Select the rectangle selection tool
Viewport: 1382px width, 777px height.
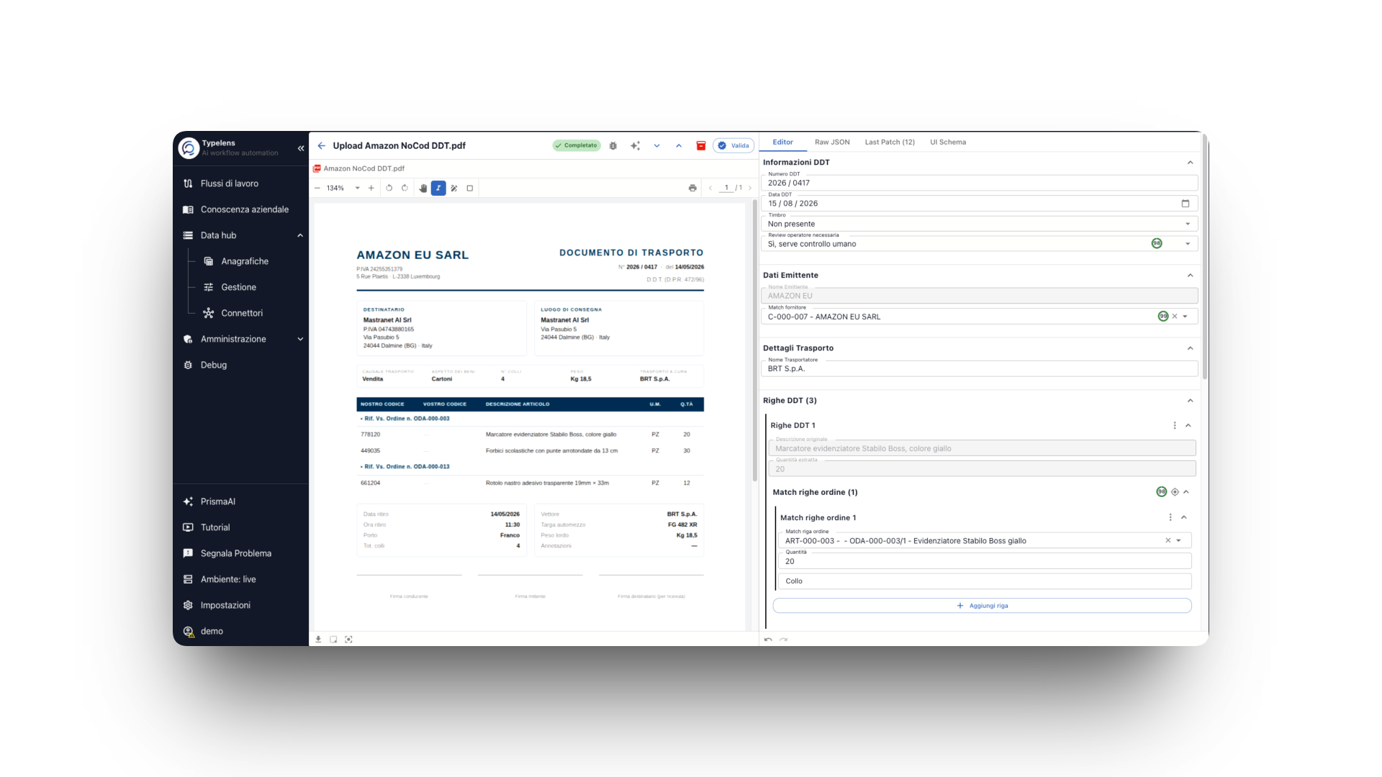470,188
